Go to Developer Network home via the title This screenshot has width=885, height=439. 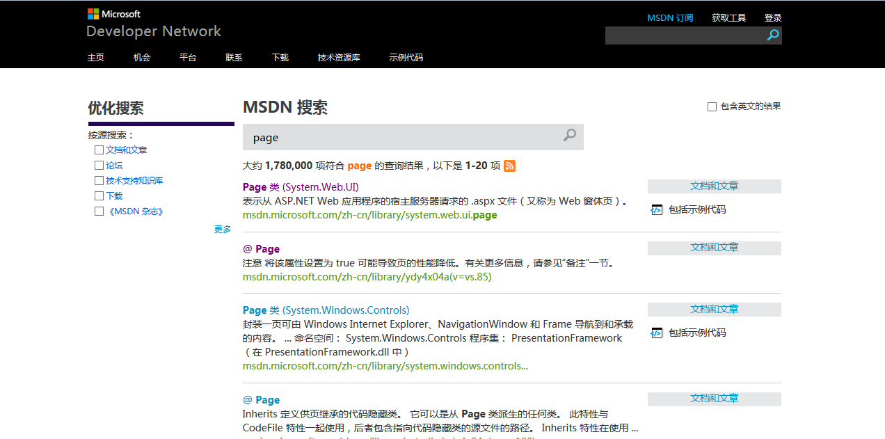click(x=154, y=31)
